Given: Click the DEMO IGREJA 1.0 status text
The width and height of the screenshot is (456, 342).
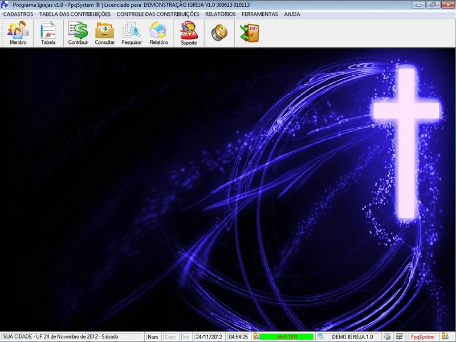Looking at the screenshot, I should tap(352, 337).
